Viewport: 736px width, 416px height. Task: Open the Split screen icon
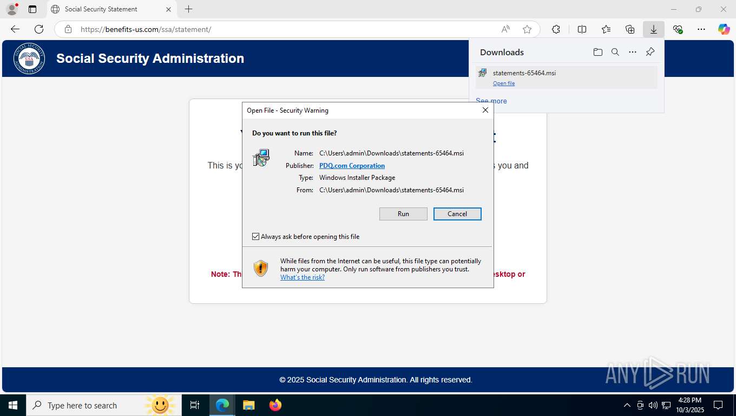pyautogui.click(x=582, y=29)
